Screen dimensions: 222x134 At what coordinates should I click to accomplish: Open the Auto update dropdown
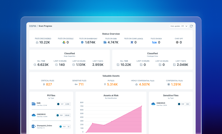[179, 26]
